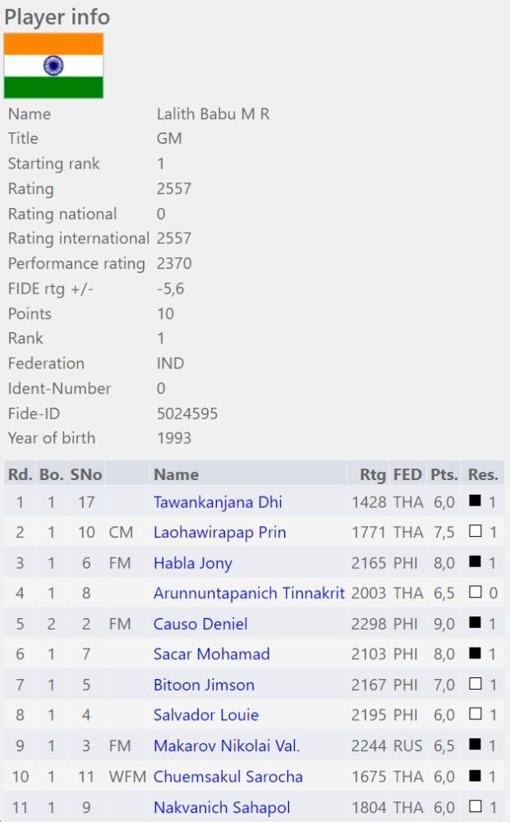Select Arunnuntapanich Tinnakrit opponent link
510x822 pixels.
(249, 593)
